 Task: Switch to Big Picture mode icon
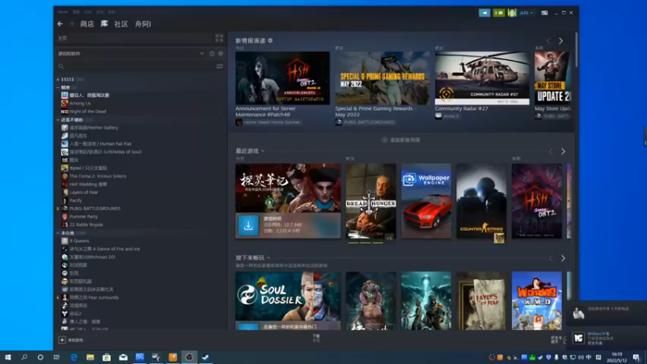tap(544, 13)
